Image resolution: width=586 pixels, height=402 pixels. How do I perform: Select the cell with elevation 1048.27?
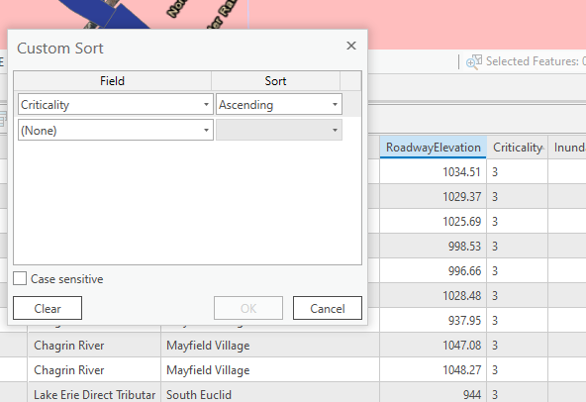click(434, 370)
